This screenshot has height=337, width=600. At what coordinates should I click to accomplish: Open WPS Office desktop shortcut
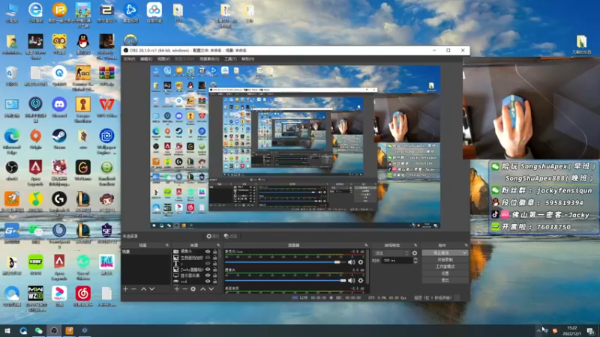click(x=106, y=104)
